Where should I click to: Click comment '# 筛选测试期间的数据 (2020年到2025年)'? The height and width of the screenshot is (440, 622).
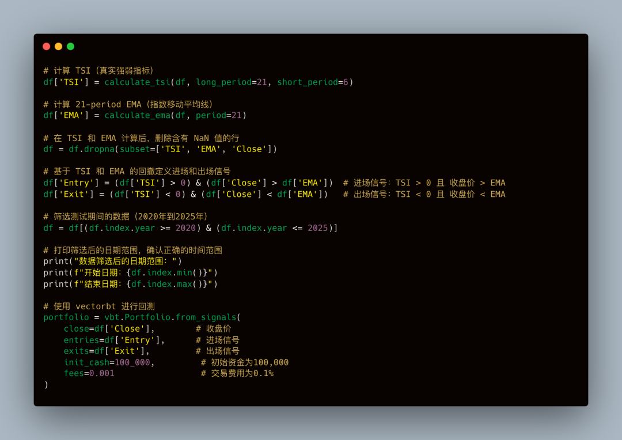[x=126, y=217]
